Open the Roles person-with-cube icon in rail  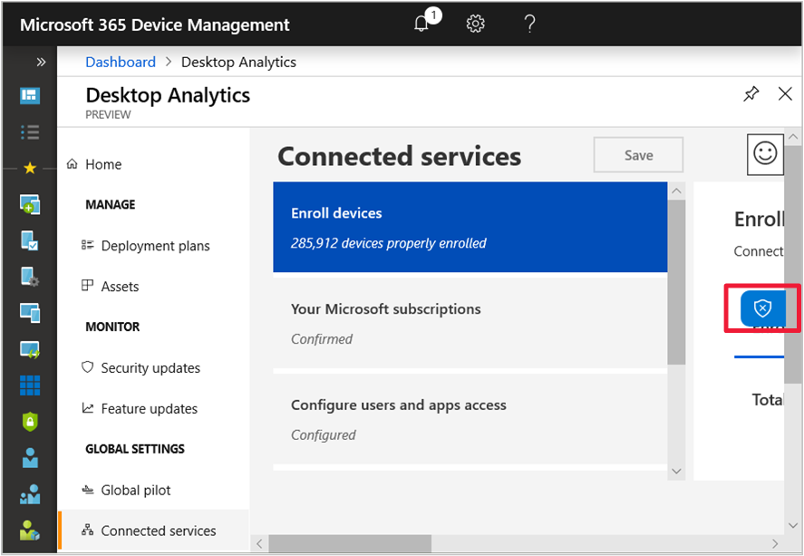(30, 531)
